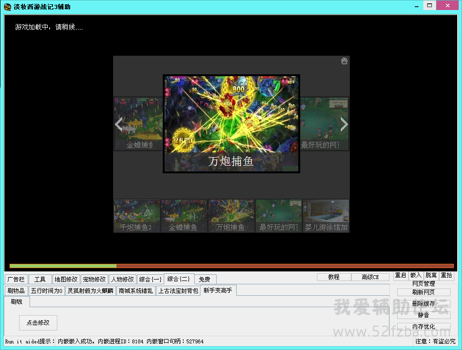
Task: Select the bottom-row 最好玩的网 thumbnail
Action: click(x=279, y=216)
